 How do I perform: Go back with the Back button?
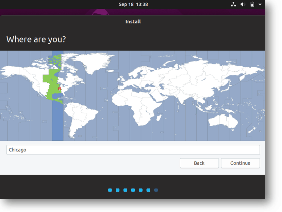pos(199,163)
